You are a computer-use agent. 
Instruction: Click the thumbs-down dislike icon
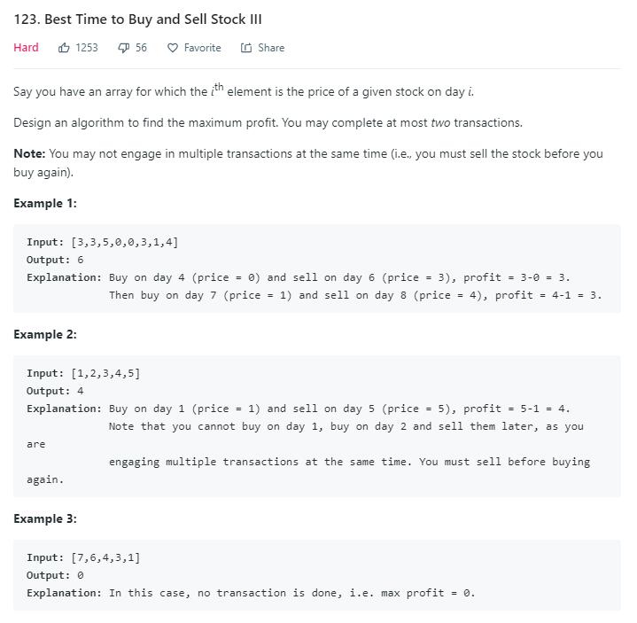(x=124, y=48)
